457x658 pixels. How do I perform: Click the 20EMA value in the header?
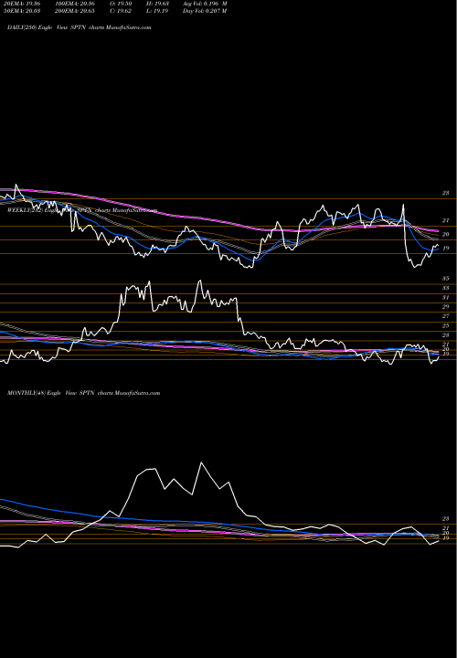pos(22,4)
